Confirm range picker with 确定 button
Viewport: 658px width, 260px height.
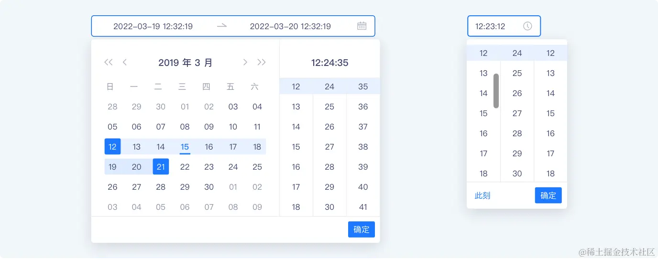click(x=362, y=229)
